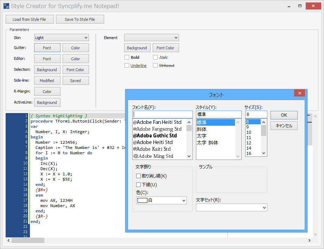Select size 10 in the size list
Screen dimensions: 324x249
click(x=249, y=132)
